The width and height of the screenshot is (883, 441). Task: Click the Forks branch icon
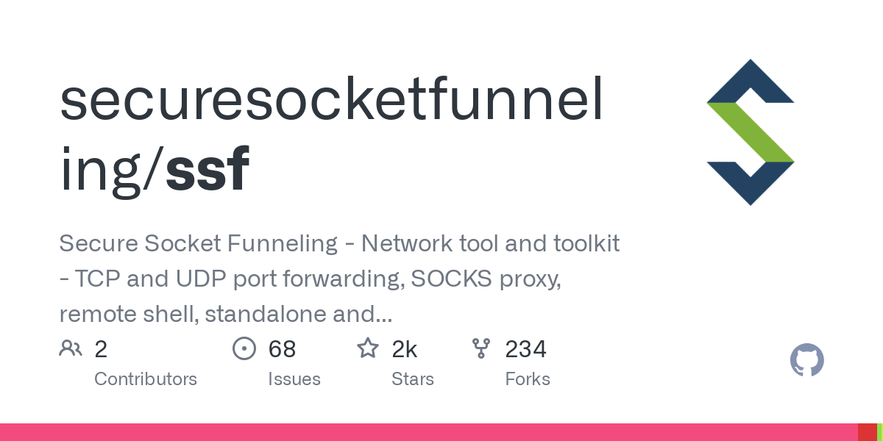480,348
